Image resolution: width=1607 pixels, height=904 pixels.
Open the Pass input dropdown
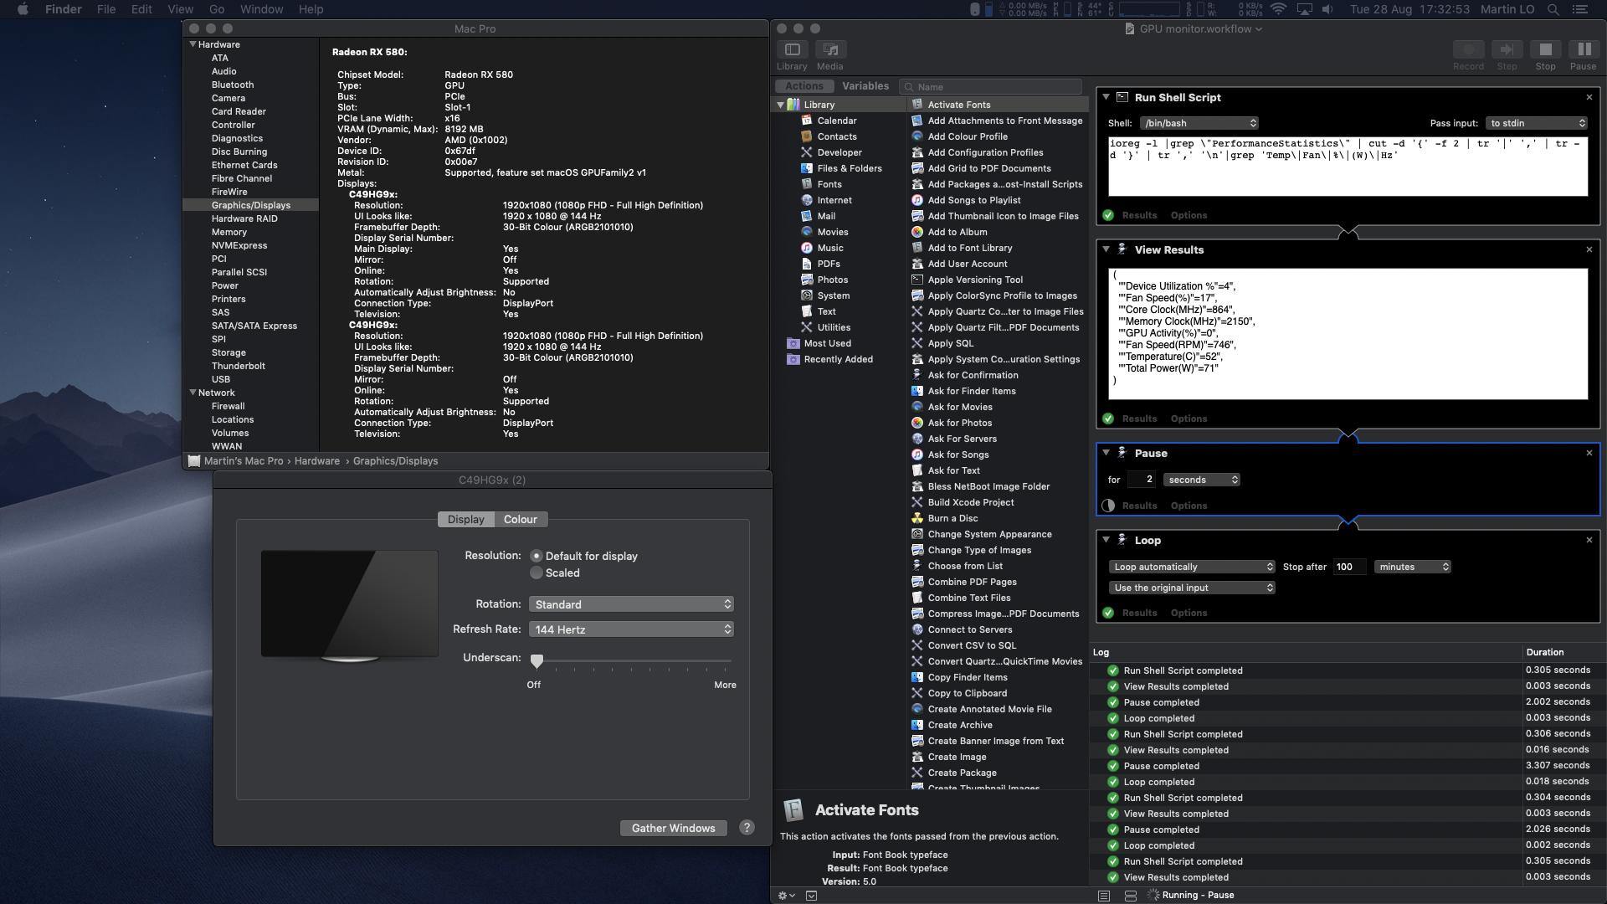point(1537,123)
